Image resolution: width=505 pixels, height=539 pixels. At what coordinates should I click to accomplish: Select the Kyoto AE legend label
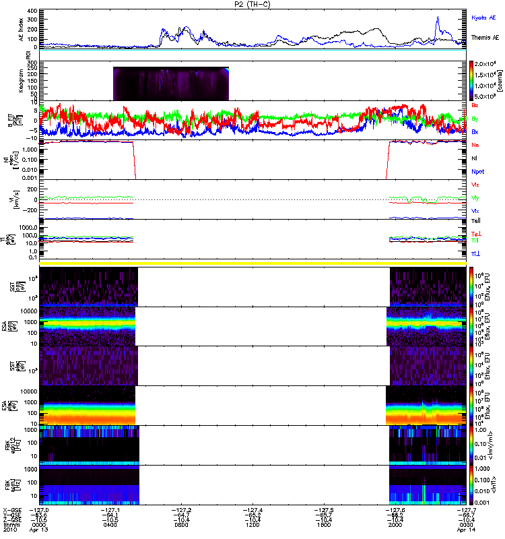coord(483,18)
